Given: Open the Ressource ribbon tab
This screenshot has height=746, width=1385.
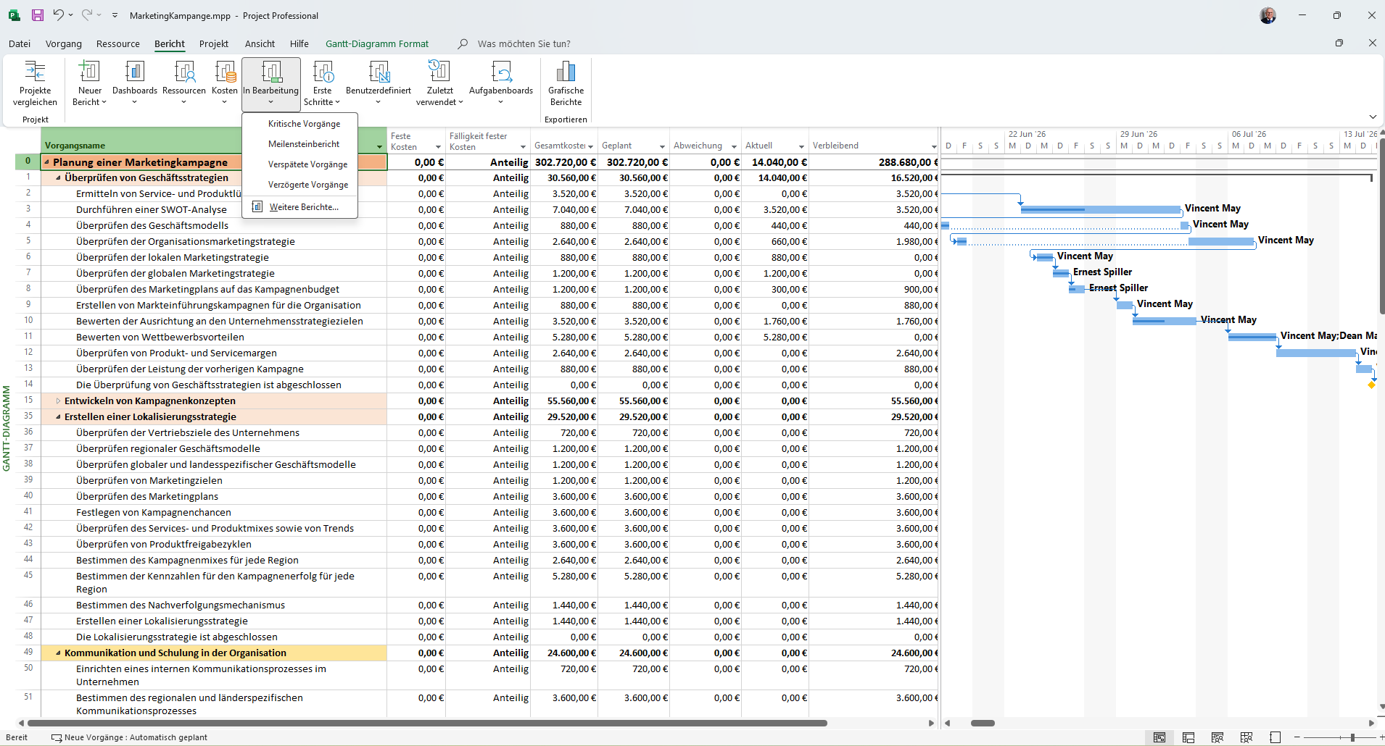Looking at the screenshot, I should [x=118, y=43].
